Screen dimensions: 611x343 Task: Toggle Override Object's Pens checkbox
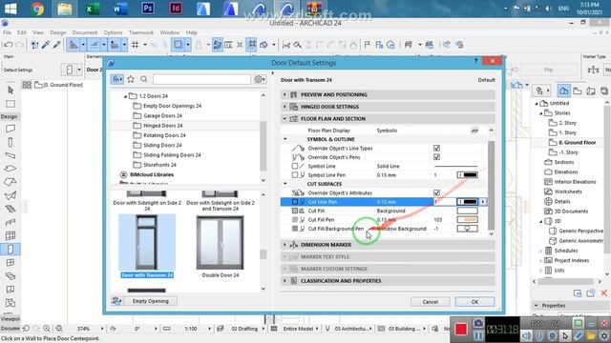[x=436, y=157]
